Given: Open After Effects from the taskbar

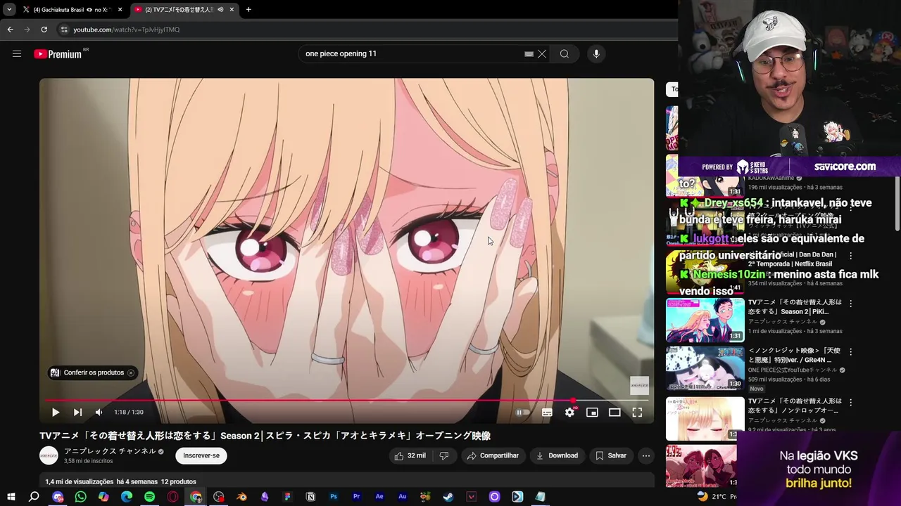Looking at the screenshot, I should [379, 497].
